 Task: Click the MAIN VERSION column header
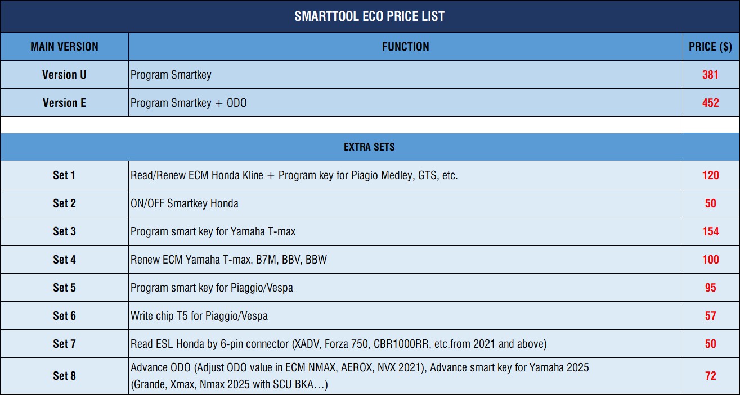[x=64, y=47]
